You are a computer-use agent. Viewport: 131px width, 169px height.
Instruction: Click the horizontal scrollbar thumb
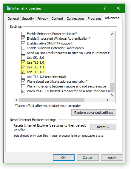pos(52,100)
